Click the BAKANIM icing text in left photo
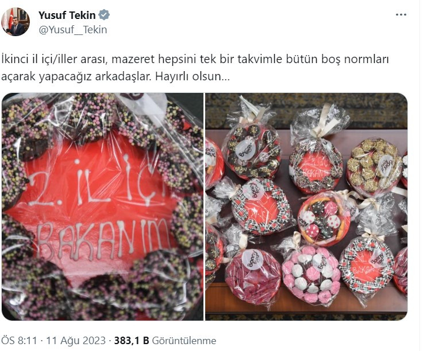Screen dimensions: 427x351 point(103,239)
